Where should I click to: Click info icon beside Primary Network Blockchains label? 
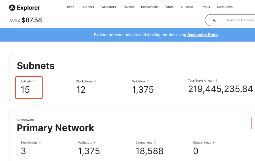[40, 143]
